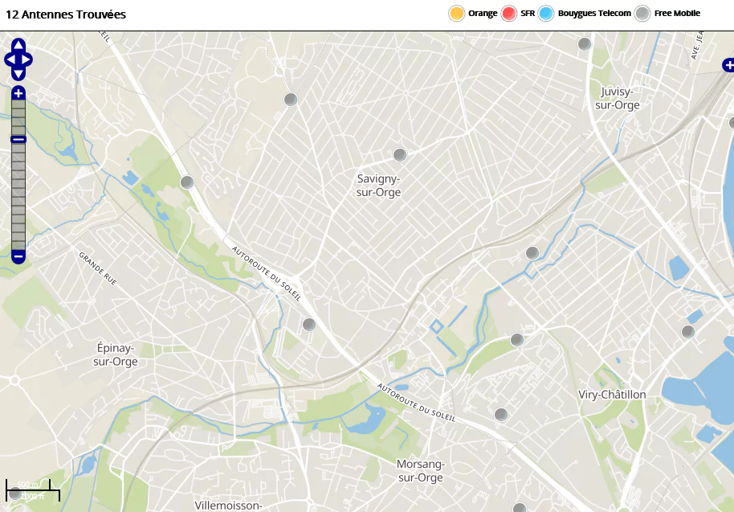This screenshot has width=734, height=512.
Task: Expand the overview map plus button
Action: click(x=728, y=65)
